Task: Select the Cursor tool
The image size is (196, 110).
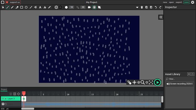Action: [3, 7]
